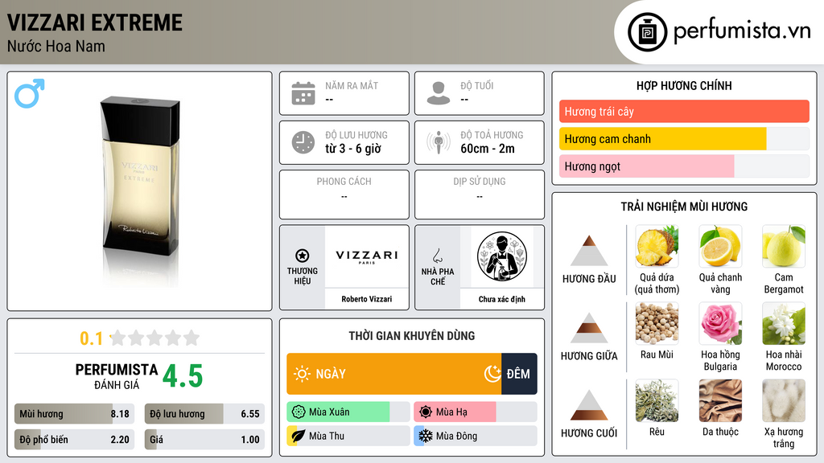
Task: Click the Roberto Vizzari brand name
Action: [x=367, y=299]
